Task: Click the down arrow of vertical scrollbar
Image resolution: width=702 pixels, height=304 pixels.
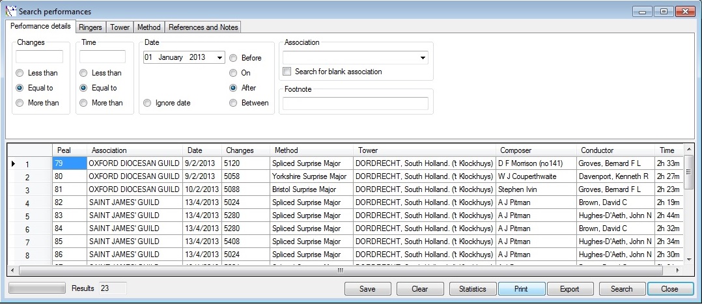Action: point(688,258)
